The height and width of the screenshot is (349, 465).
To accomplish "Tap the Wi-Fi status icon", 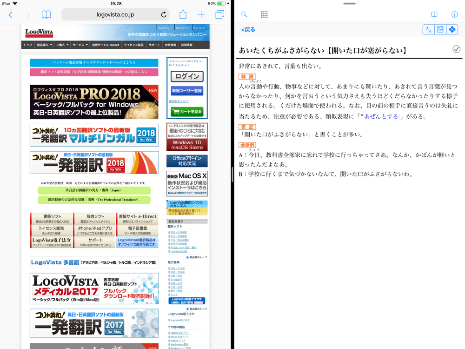I will (x=15, y=4).
